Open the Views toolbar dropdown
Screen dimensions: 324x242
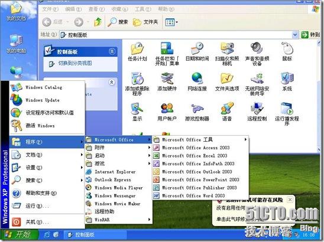[171, 22]
